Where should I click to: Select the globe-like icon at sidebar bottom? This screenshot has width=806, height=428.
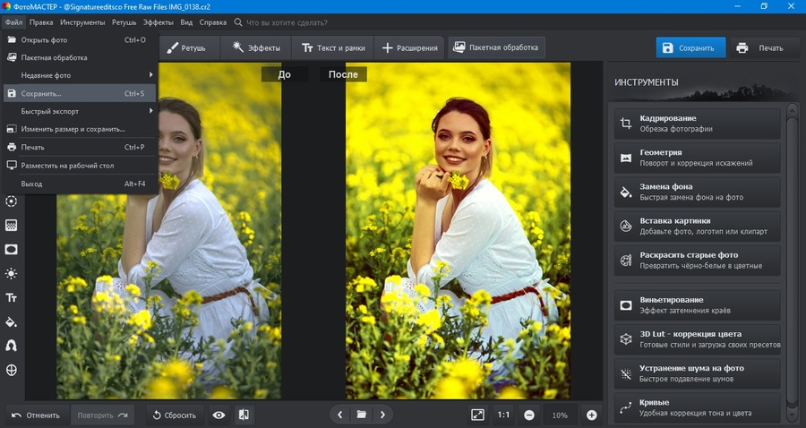(x=12, y=370)
